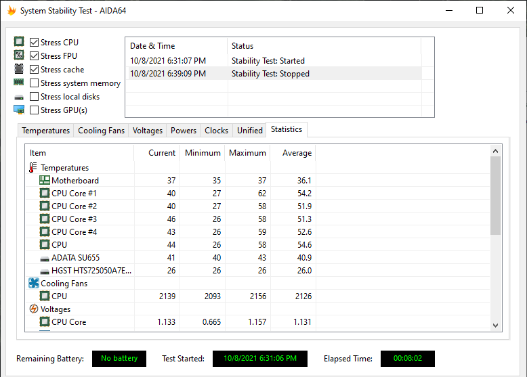Click the Status log column header
Viewport: 527px width, 377px height.
click(x=324, y=45)
